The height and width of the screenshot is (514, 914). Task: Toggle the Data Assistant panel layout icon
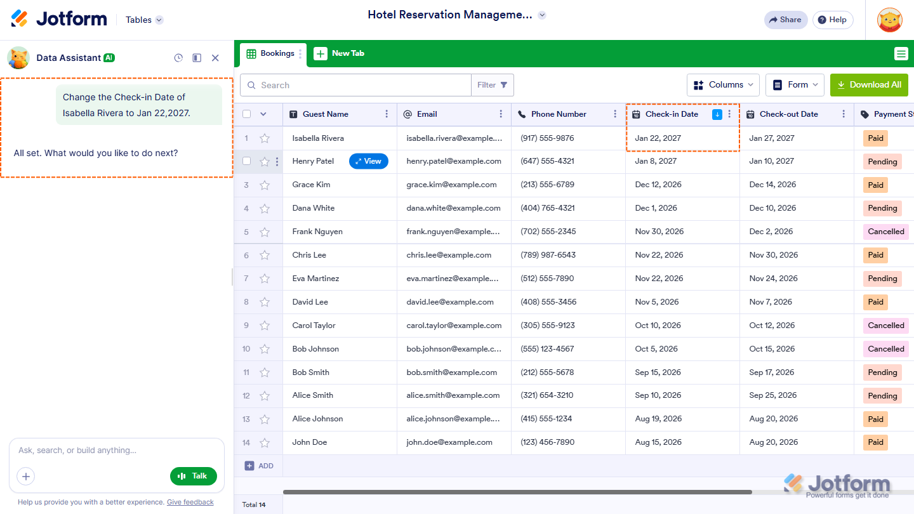(197, 58)
